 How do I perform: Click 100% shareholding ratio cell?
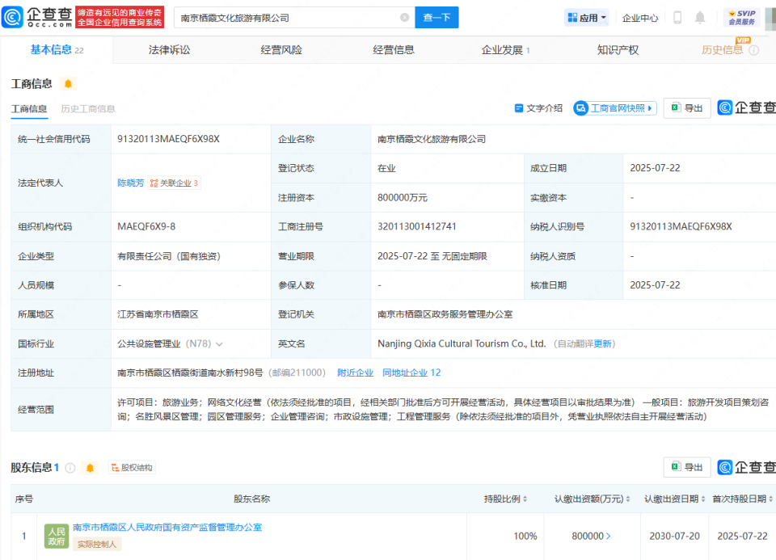pyautogui.click(x=525, y=537)
